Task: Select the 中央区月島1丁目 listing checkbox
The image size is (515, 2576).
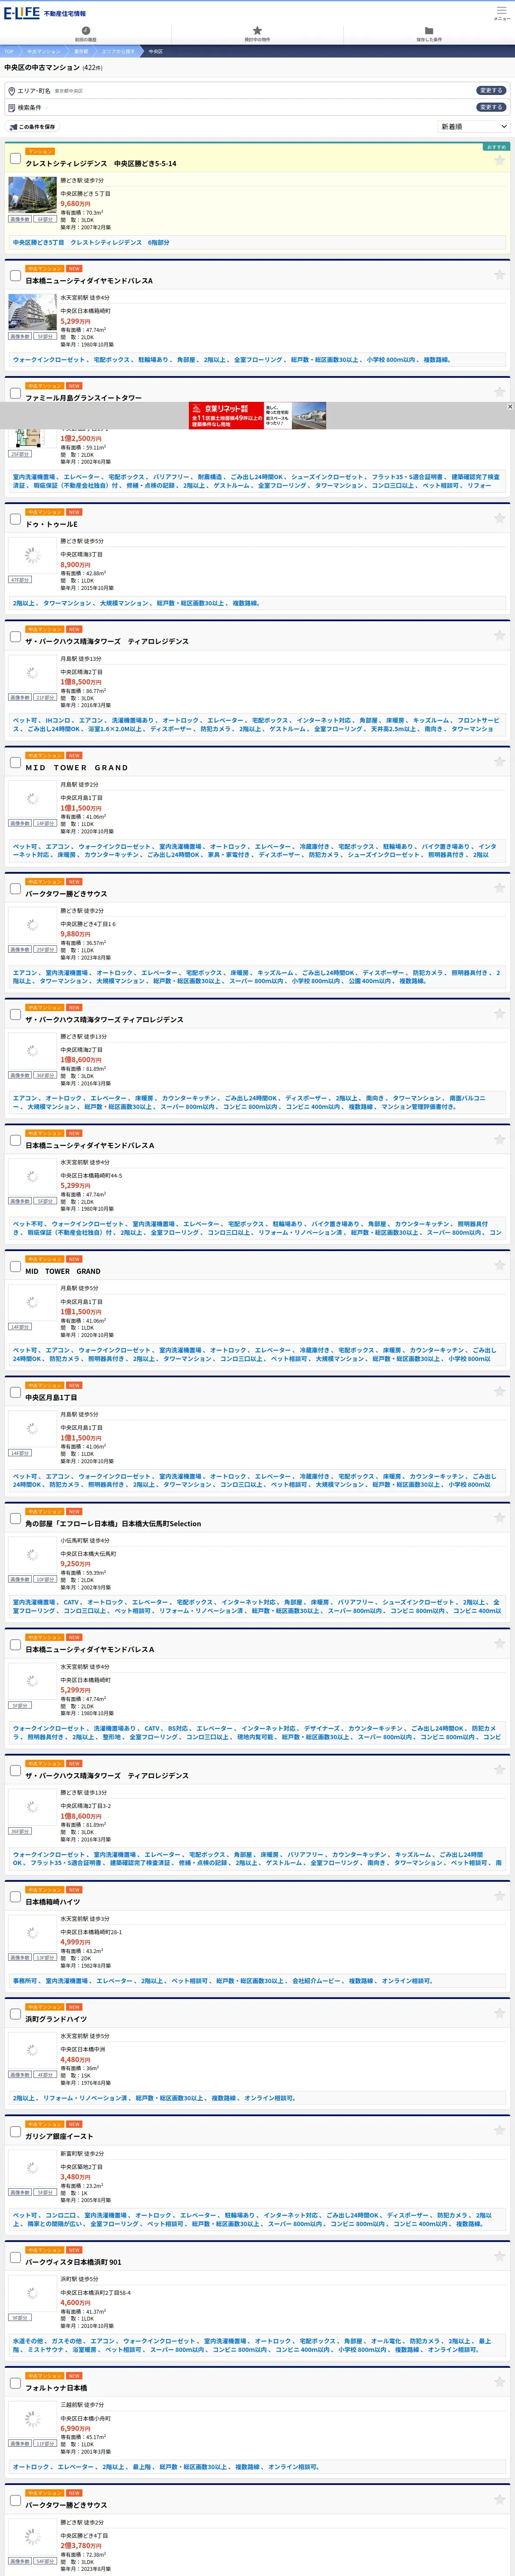Action: [x=15, y=1392]
